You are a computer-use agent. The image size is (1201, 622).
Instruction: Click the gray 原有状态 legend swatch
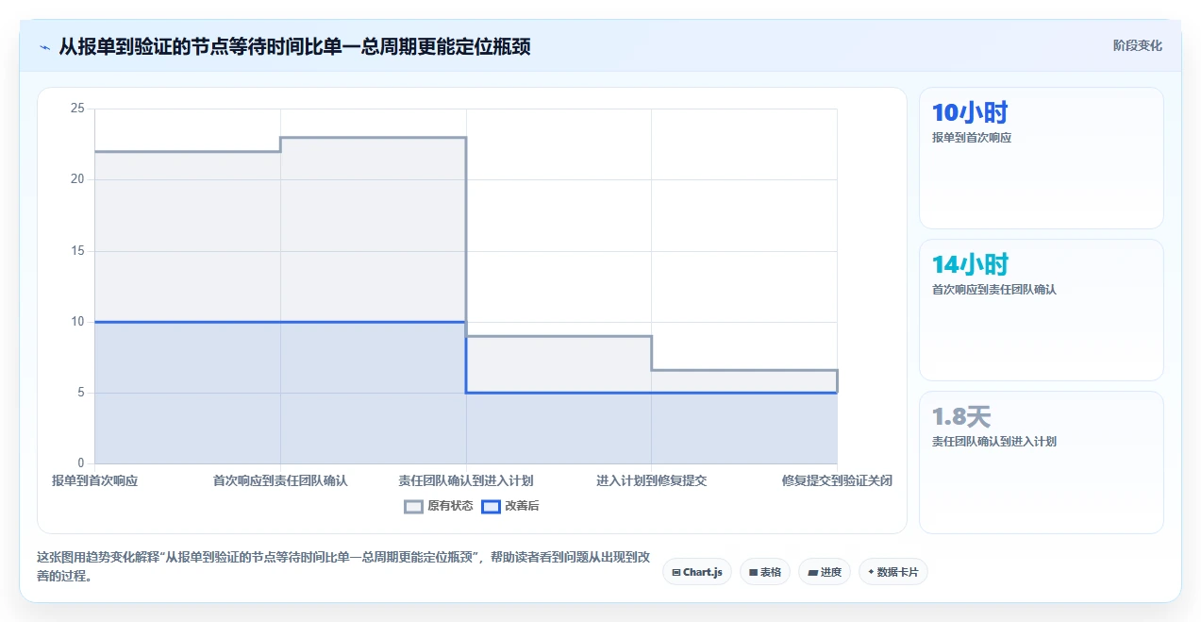pyautogui.click(x=413, y=506)
